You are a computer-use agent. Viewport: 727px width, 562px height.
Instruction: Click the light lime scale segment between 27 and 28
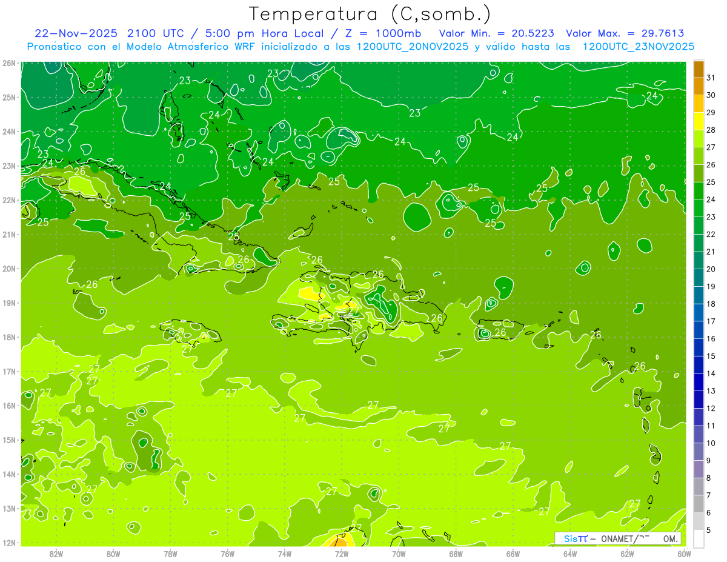pos(699,138)
